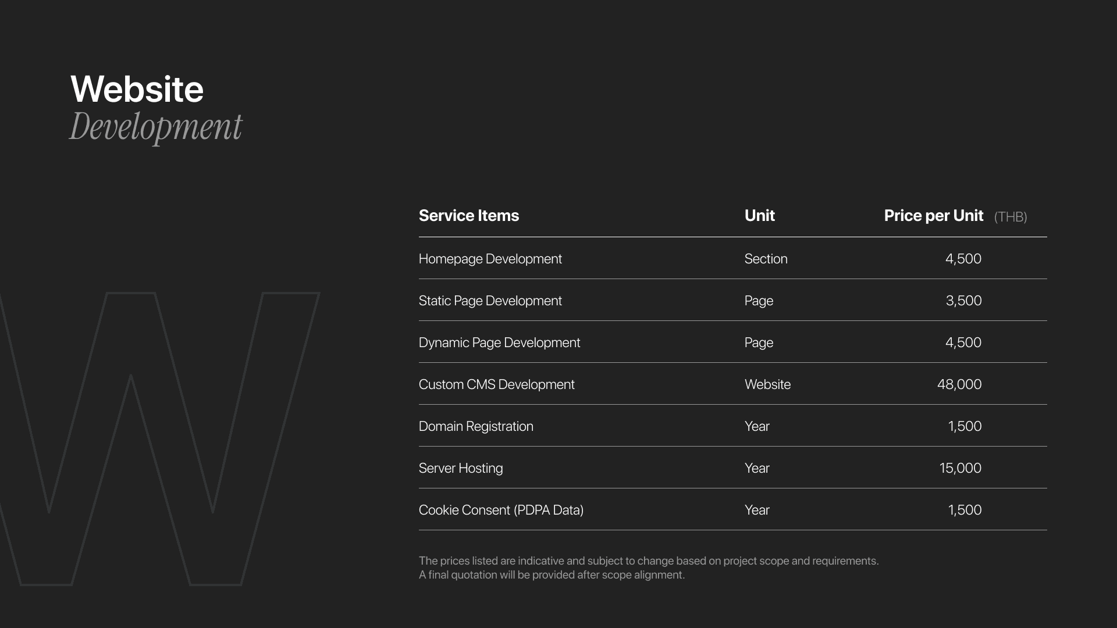Select the Homepage Development row label
The image size is (1117, 628).
point(490,259)
